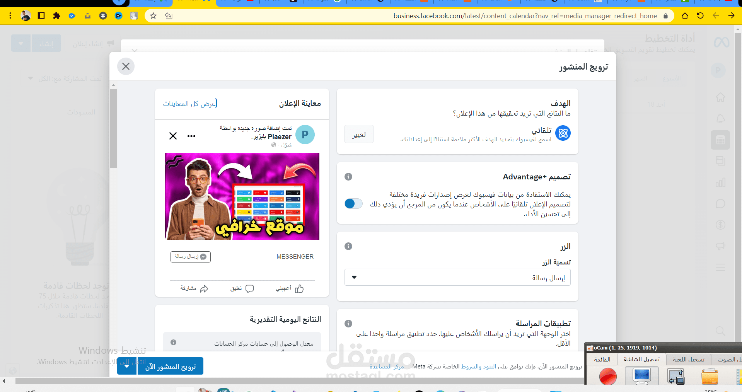Open info icon beside معدل الوصول
Viewport: 742px width, 392px height.
[x=174, y=342]
